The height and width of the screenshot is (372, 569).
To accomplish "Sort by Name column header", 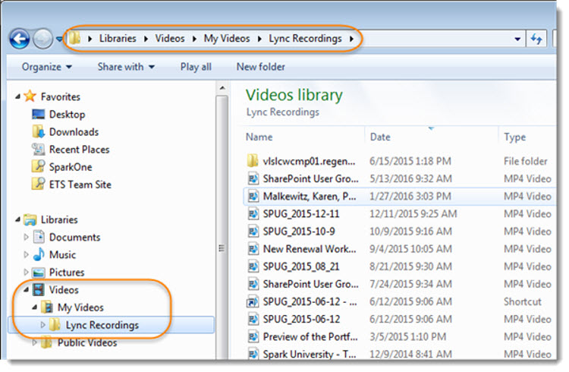I will [259, 137].
